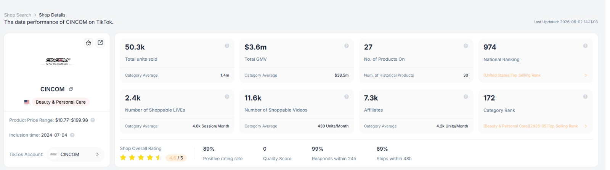Click help icon on Total units sold
The height and width of the screenshot is (170, 610).
click(227, 46)
